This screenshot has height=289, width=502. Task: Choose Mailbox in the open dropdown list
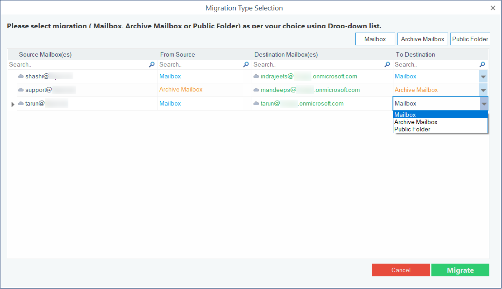coord(440,115)
